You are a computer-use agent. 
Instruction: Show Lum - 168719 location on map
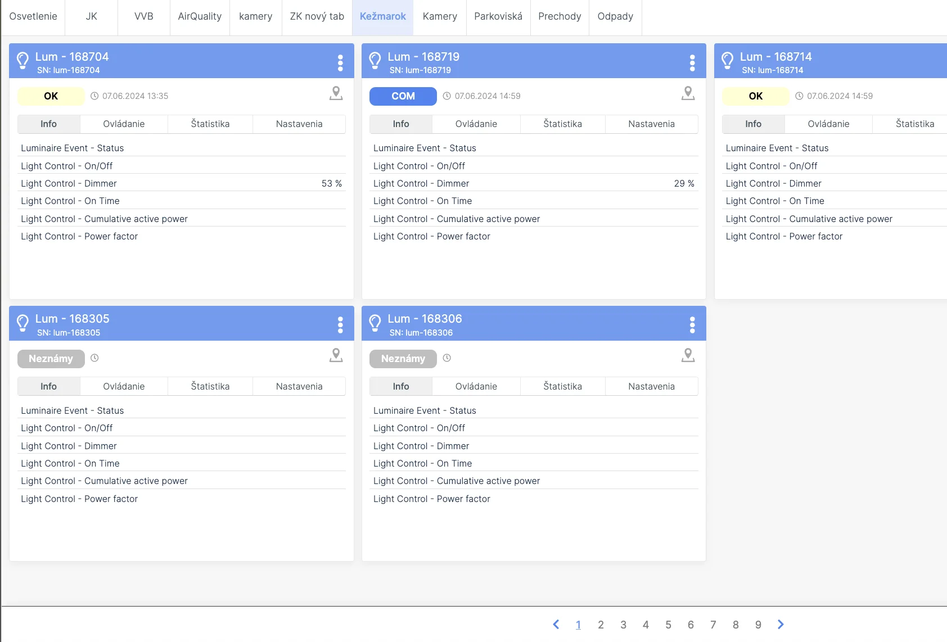(688, 93)
